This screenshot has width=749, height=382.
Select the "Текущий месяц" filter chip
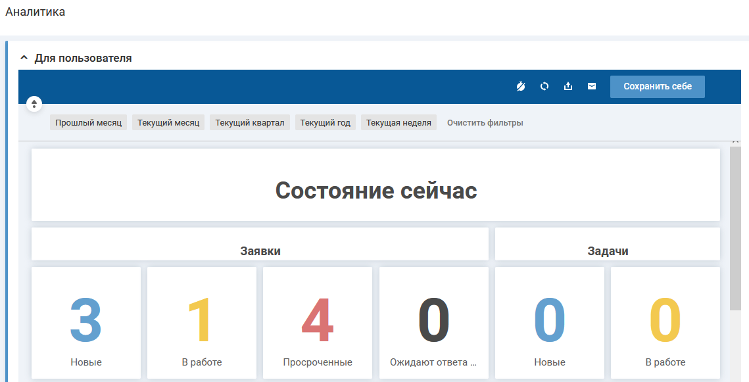point(168,123)
